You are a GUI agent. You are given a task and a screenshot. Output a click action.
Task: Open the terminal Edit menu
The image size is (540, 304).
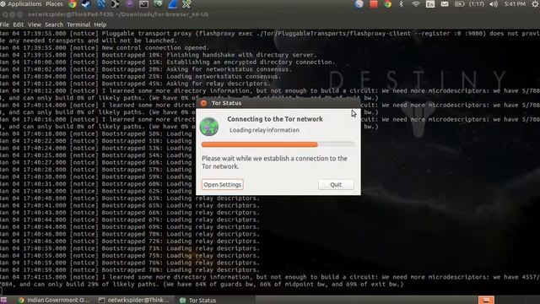(x=19, y=24)
